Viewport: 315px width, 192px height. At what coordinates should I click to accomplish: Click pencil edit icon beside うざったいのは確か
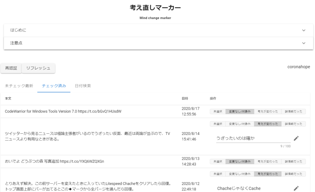(296, 138)
